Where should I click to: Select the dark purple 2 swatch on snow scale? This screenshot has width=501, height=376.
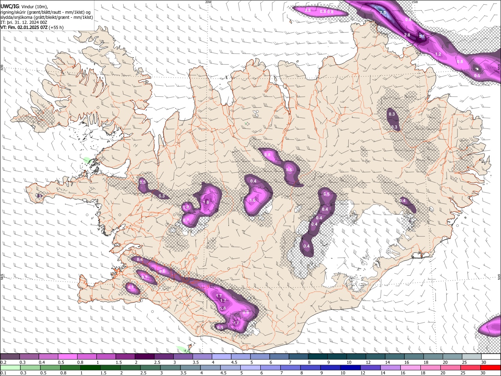(x=144, y=357)
